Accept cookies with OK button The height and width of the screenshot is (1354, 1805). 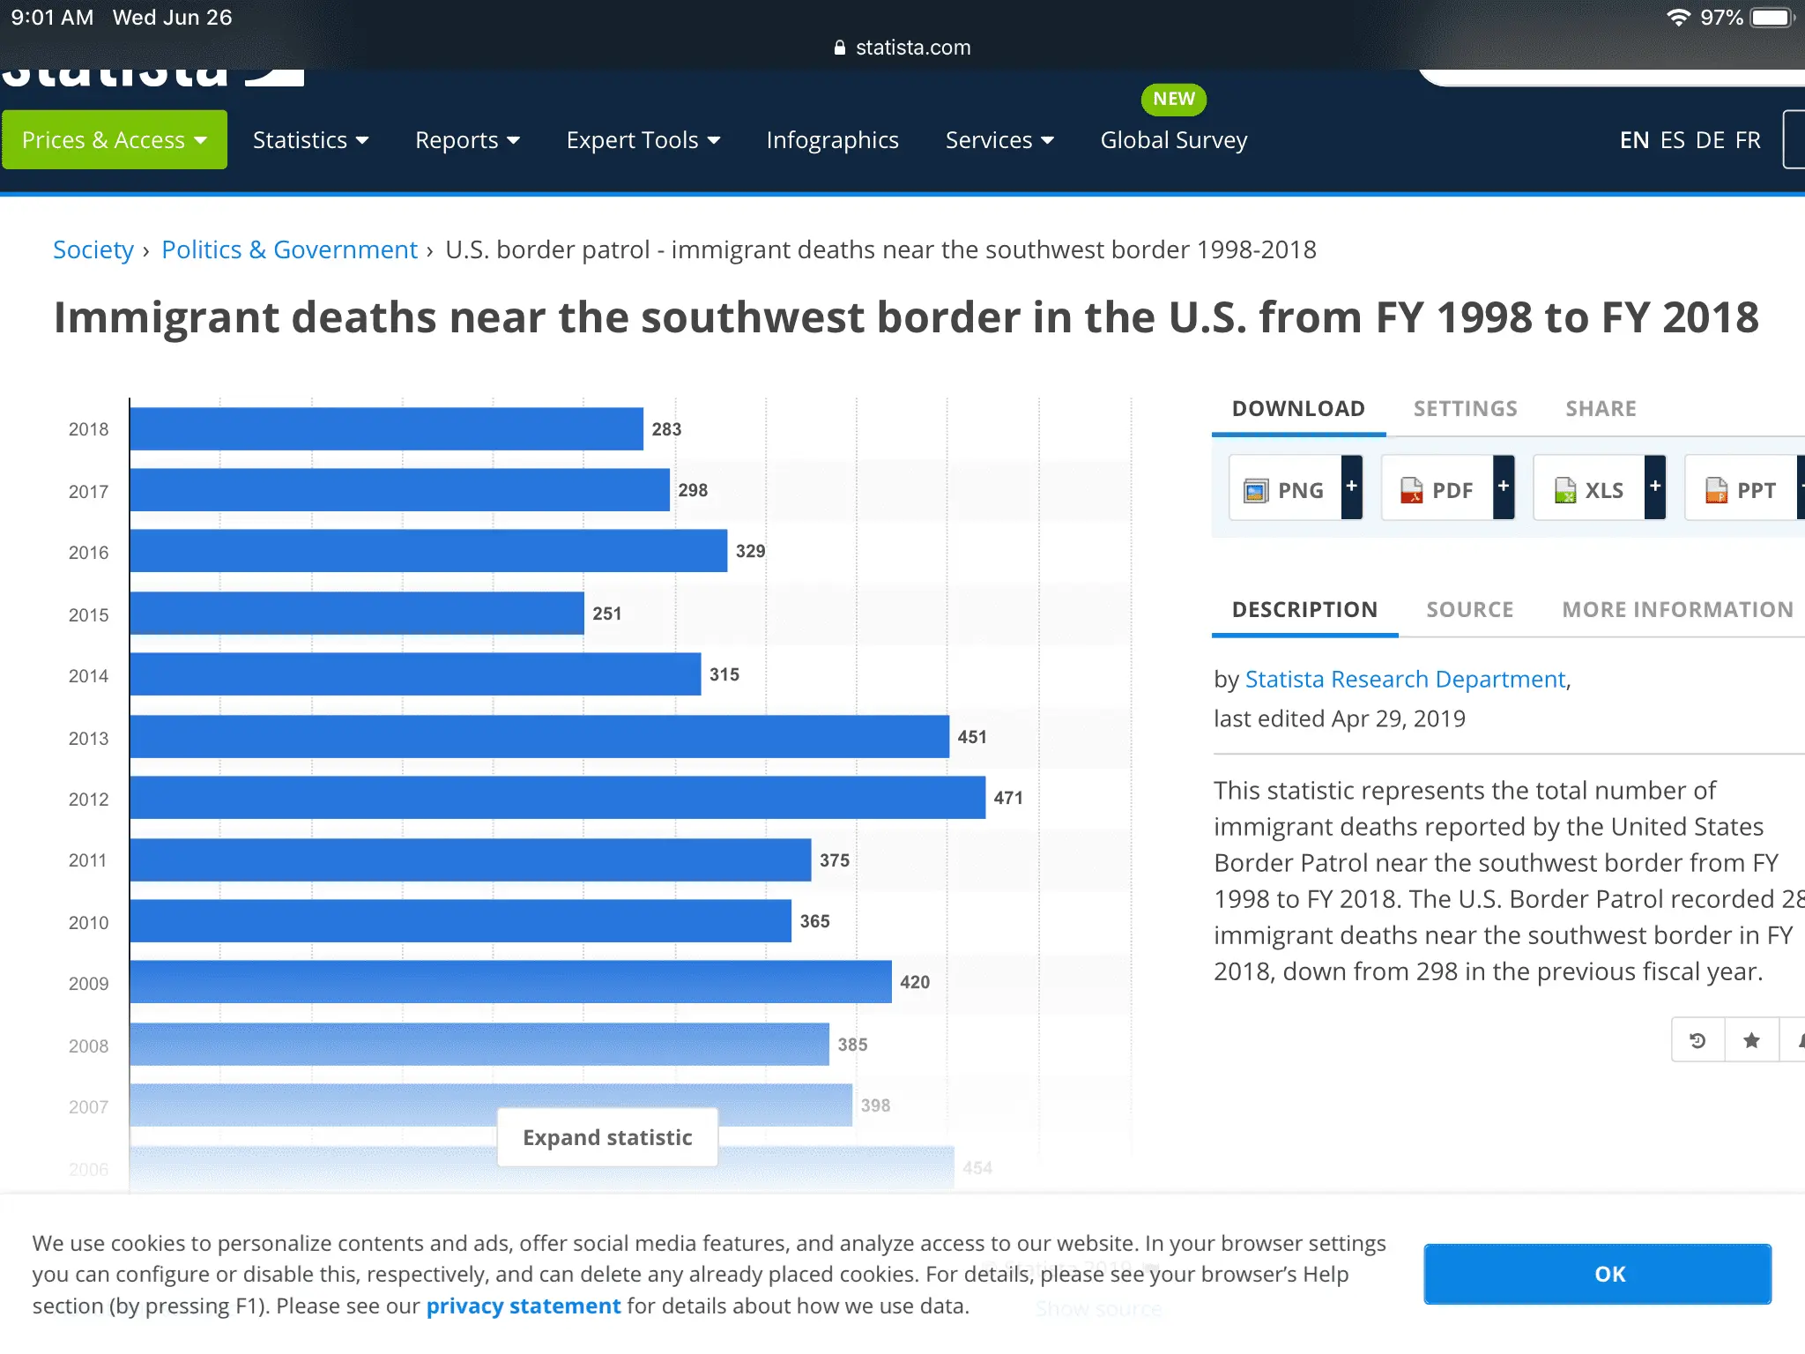pos(1597,1274)
